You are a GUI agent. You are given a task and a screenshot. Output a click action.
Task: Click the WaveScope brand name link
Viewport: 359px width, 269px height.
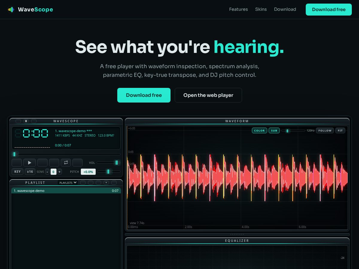(36, 10)
